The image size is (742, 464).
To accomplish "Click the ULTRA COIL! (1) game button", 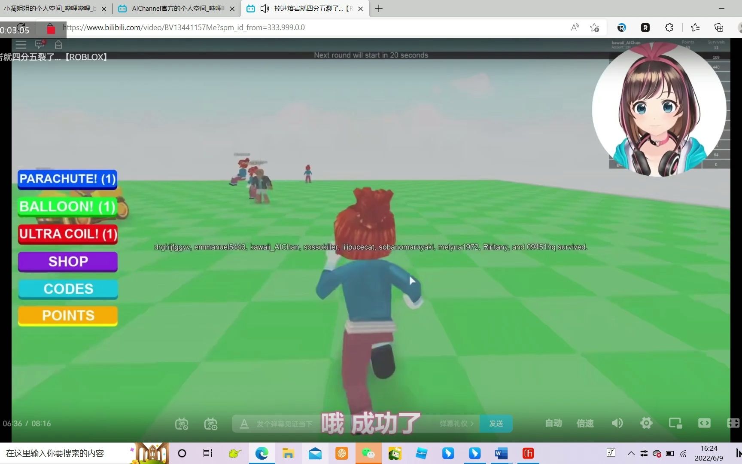I will (67, 234).
